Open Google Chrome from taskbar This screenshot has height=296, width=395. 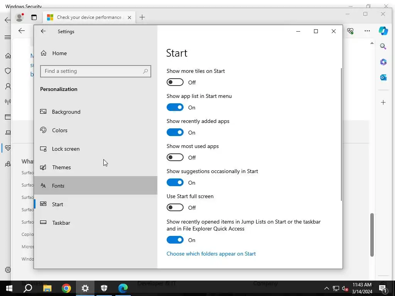(66, 288)
